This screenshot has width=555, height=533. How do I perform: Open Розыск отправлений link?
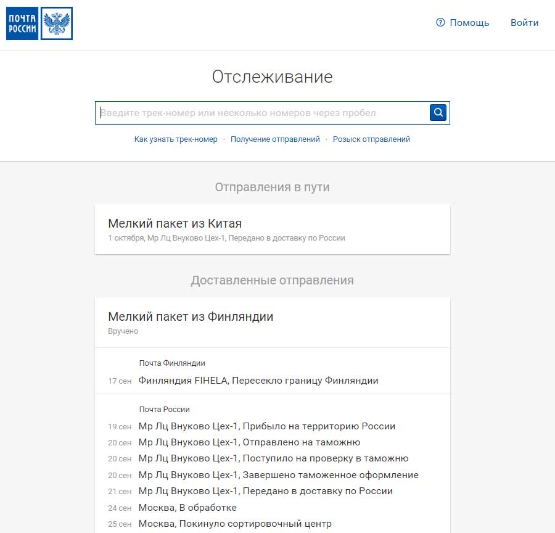point(371,139)
